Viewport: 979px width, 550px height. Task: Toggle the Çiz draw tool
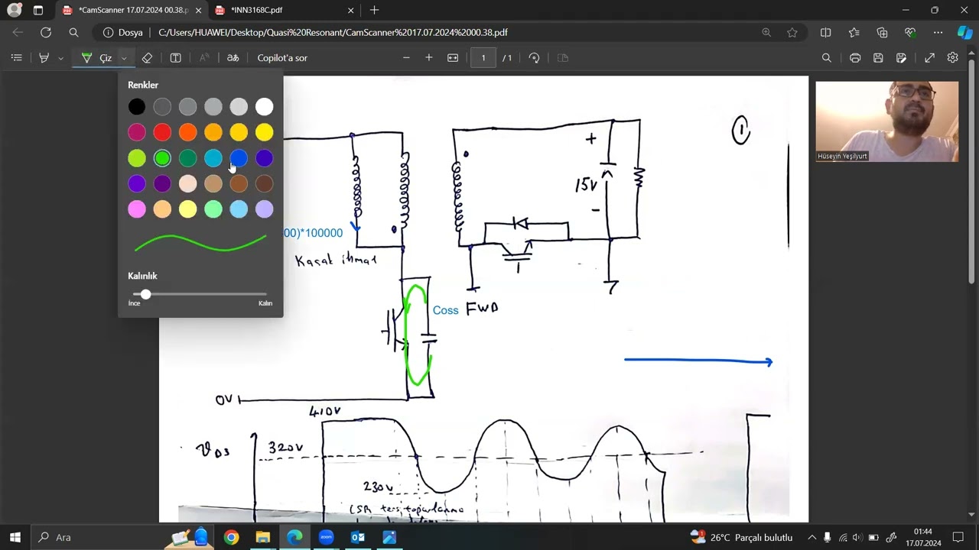[x=96, y=58]
